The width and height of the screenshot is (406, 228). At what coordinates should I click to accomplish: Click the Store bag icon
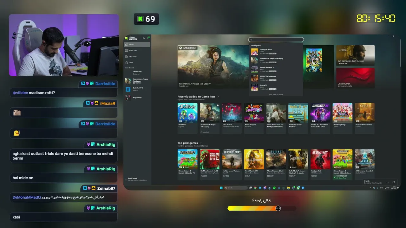tap(127, 62)
